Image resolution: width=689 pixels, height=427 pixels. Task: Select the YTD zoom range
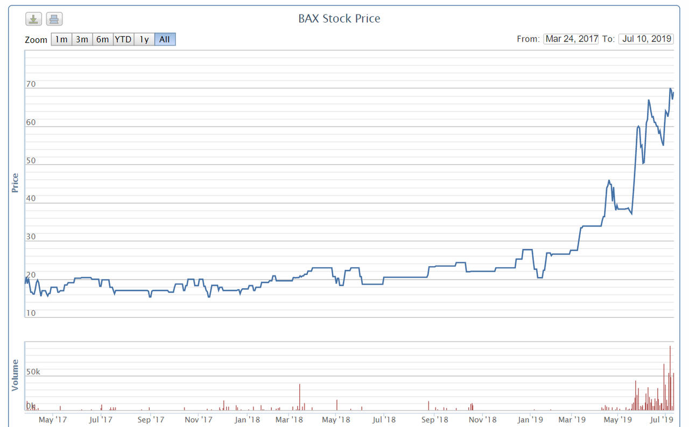click(123, 39)
